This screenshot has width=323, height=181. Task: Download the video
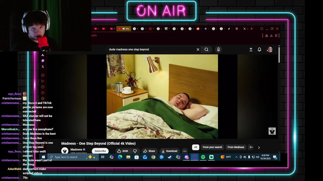169,151
